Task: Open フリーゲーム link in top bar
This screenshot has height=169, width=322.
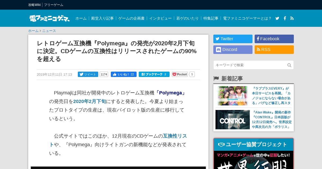Action: click(54, 5)
